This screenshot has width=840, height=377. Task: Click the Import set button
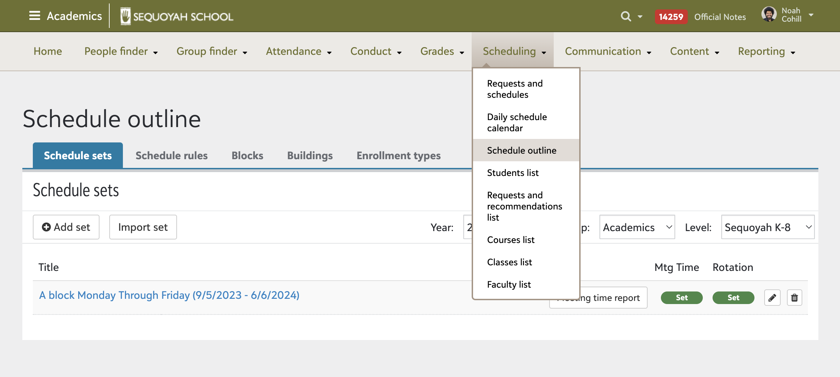[x=143, y=227]
